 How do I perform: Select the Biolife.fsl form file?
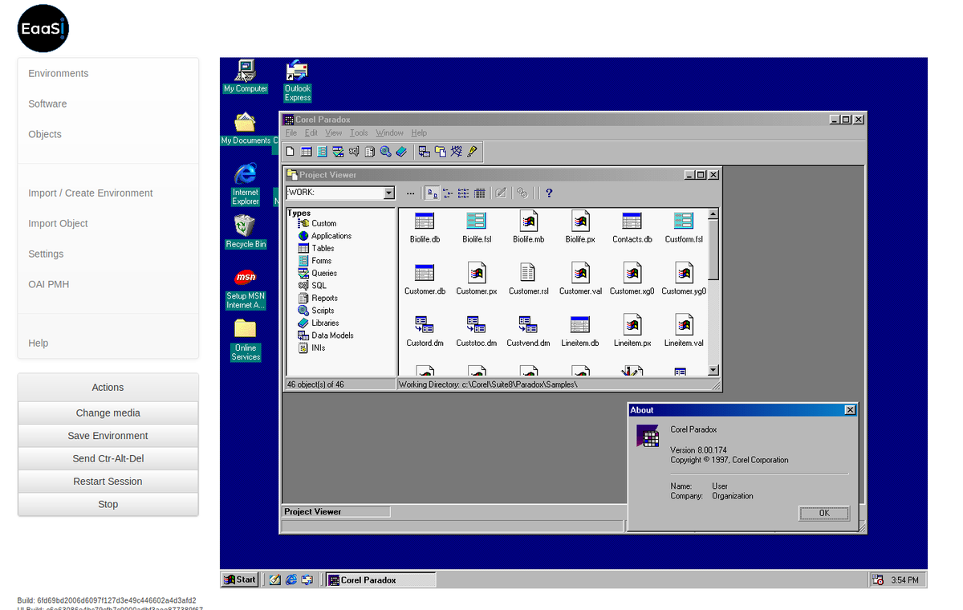[x=477, y=227]
